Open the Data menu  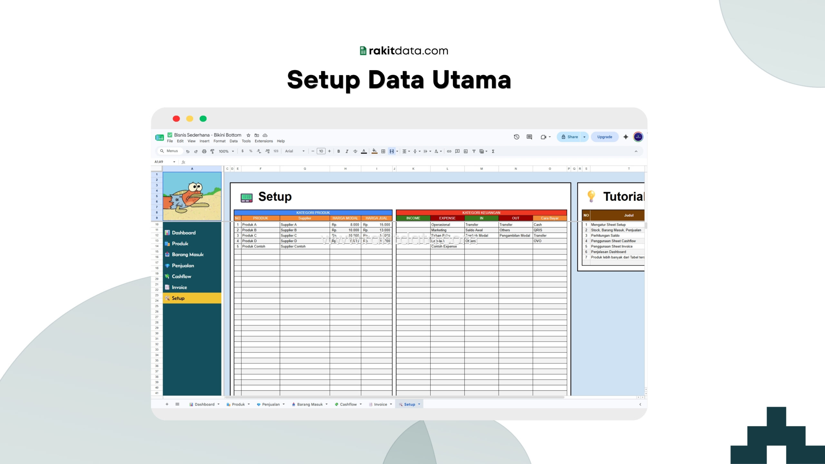pyautogui.click(x=234, y=141)
